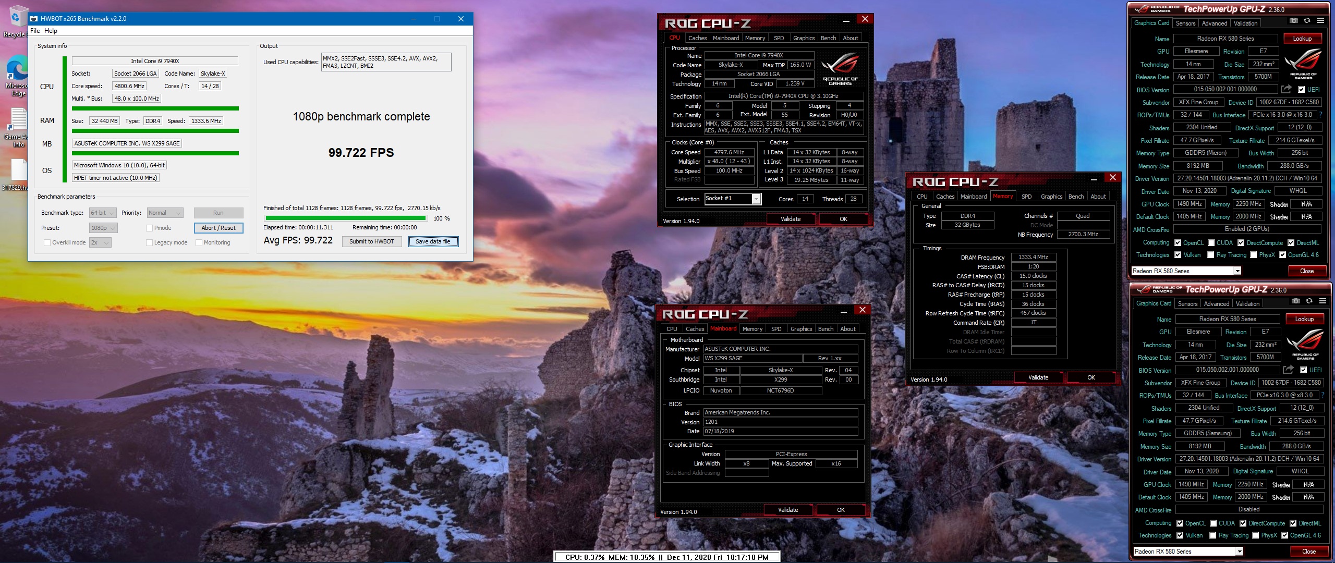The width and height of the screenshot is (1335, 563).
Task: Open the hamburger menu in lower GPU-Z
Action: 1322,301
